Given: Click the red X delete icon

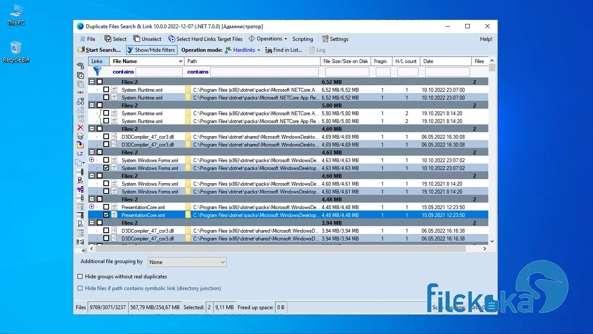Looking at the screenshot, I should coord(80,127).
